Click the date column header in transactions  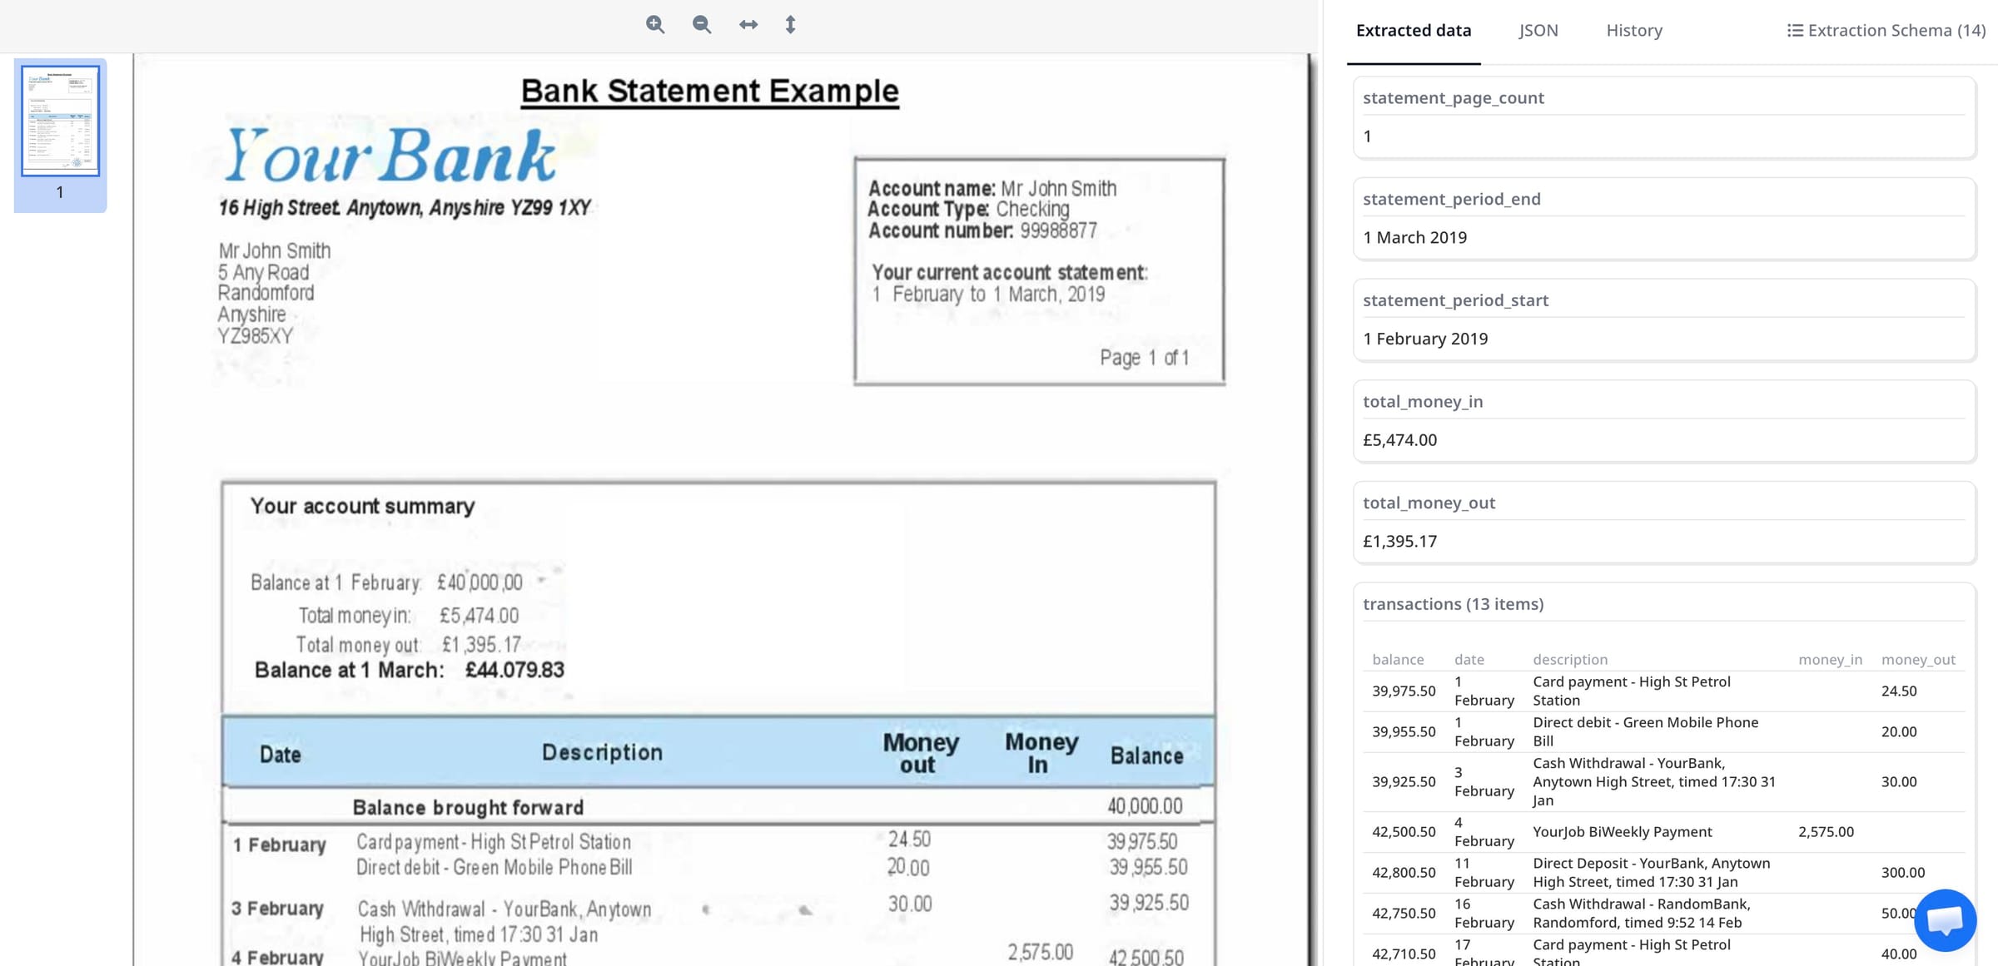point(1469,660)
